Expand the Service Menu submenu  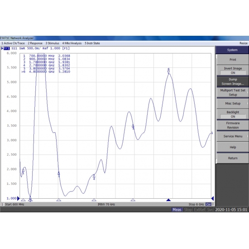[233, 136]
